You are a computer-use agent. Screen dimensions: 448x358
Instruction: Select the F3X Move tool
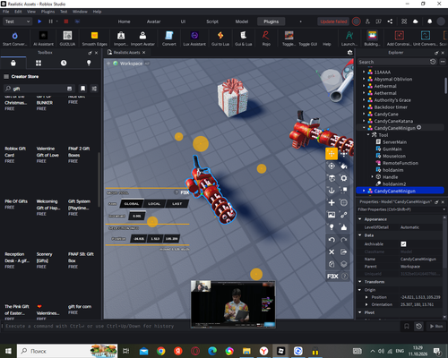[332, 154]
